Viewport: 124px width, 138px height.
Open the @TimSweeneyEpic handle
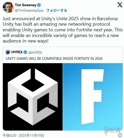29,10
